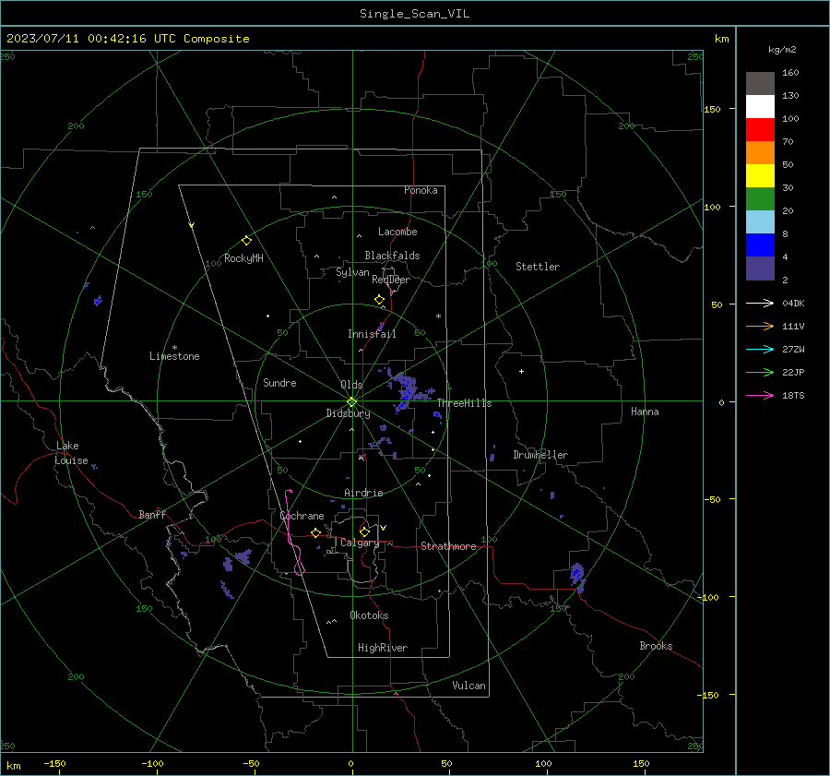Click the Vulcan city label
Screen dimensions: 830x776
(468, 686)
